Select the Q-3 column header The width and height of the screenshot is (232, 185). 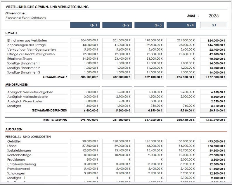click(149, 25)
